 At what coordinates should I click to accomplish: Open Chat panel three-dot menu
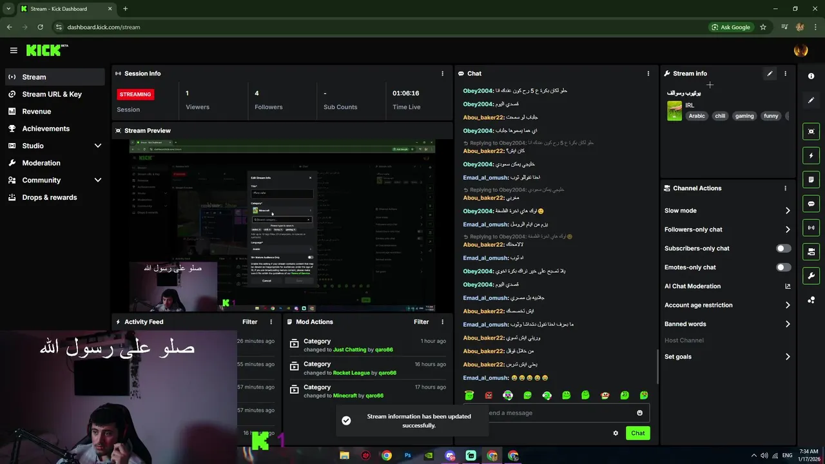click(648, 73)
